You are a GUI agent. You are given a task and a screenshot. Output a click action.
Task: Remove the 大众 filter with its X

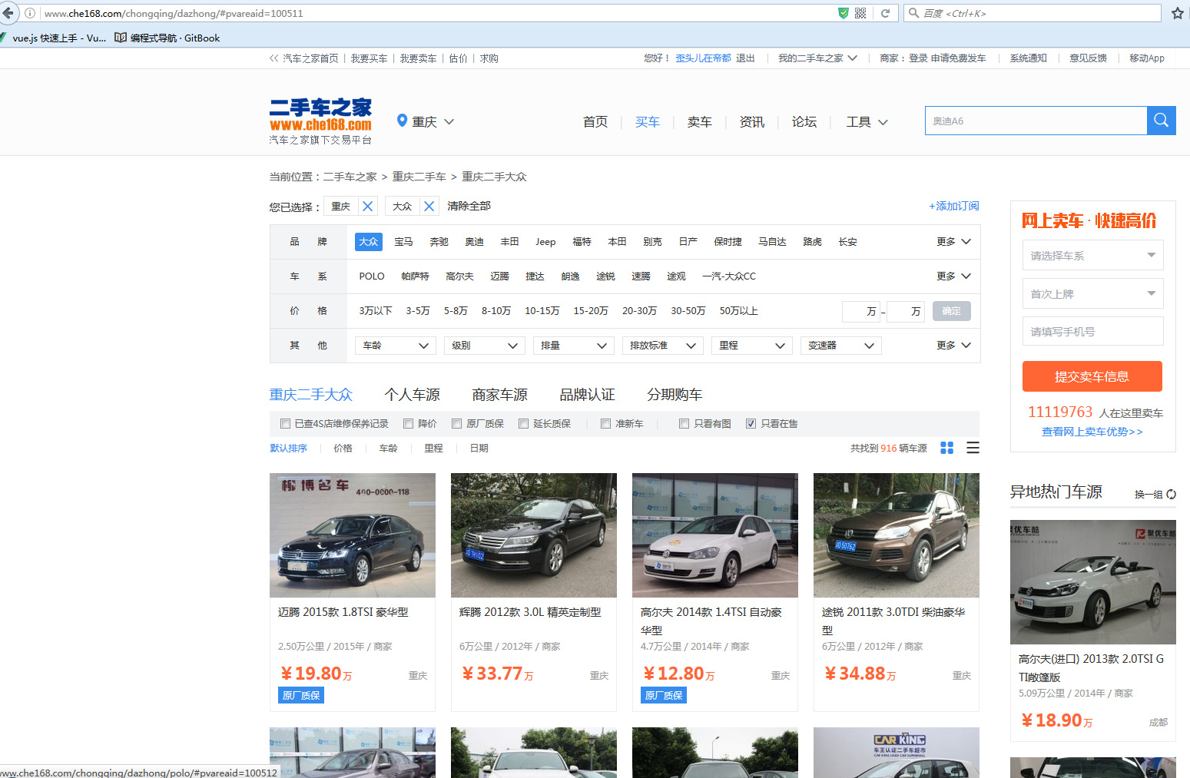[429, 206]
